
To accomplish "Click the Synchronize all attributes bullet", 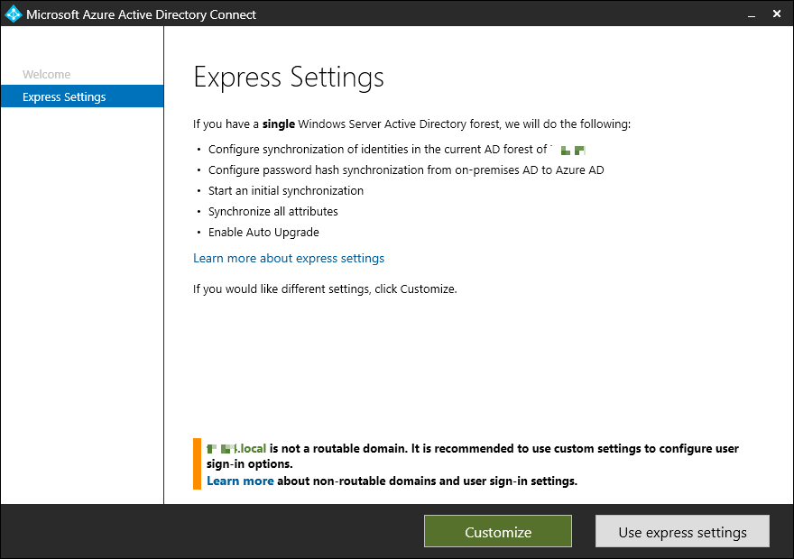I will click(272, 211).
